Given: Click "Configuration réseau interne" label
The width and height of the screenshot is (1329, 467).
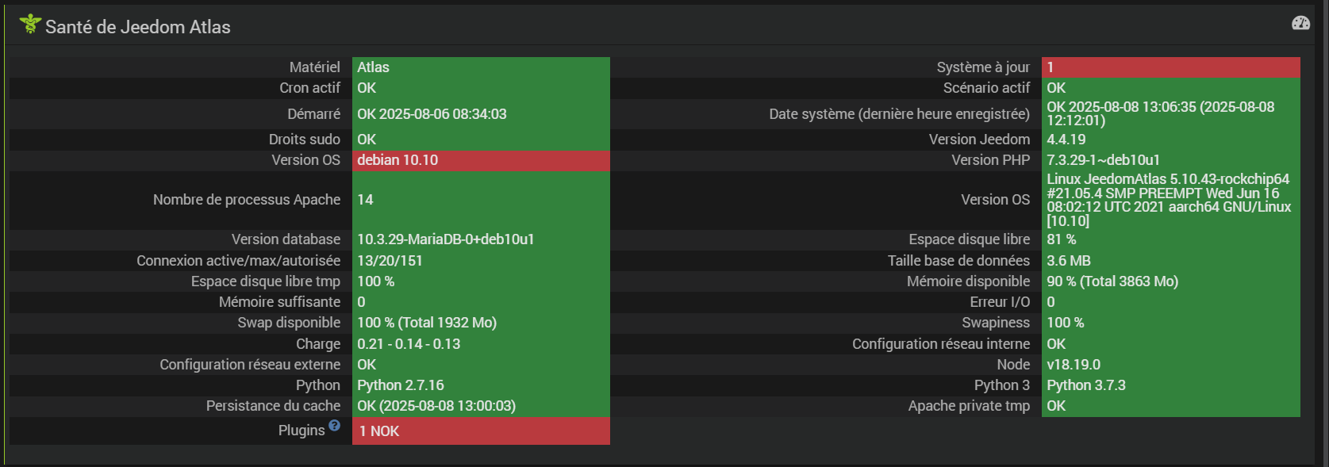Looking at the screenshot, I should coord(941,344).
